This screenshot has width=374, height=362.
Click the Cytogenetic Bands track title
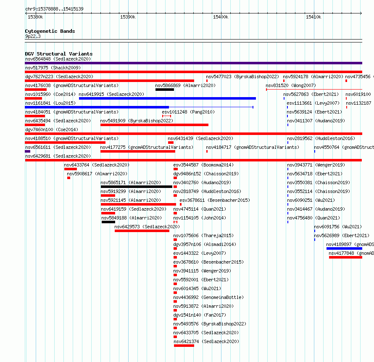pyautogui.click(x=50, y=31)
